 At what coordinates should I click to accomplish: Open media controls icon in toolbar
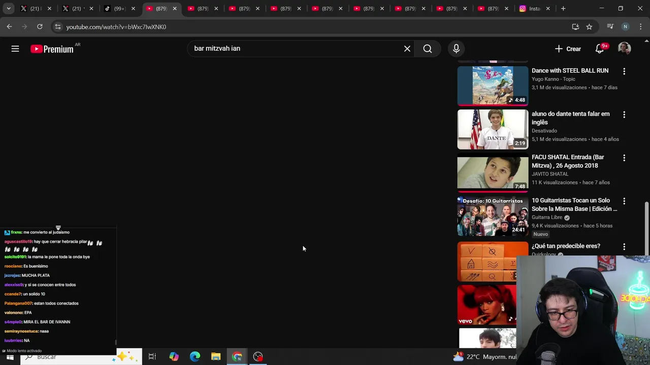point(610,27)
